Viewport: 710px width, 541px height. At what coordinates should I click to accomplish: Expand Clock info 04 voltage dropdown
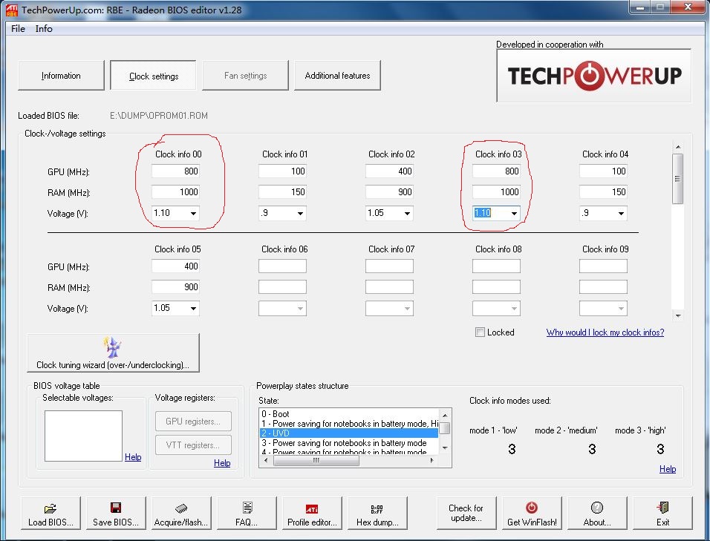point(621,213)
